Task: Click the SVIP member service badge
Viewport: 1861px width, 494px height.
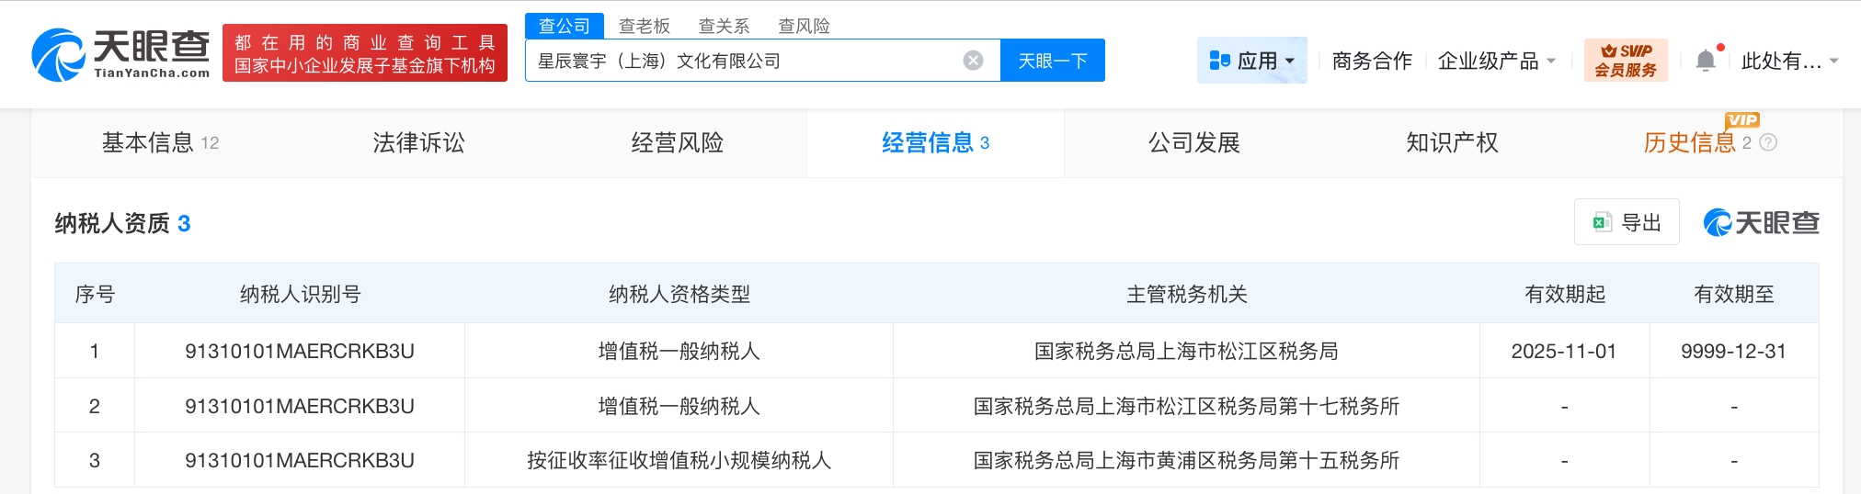Action: click(x=1625, y=61)
